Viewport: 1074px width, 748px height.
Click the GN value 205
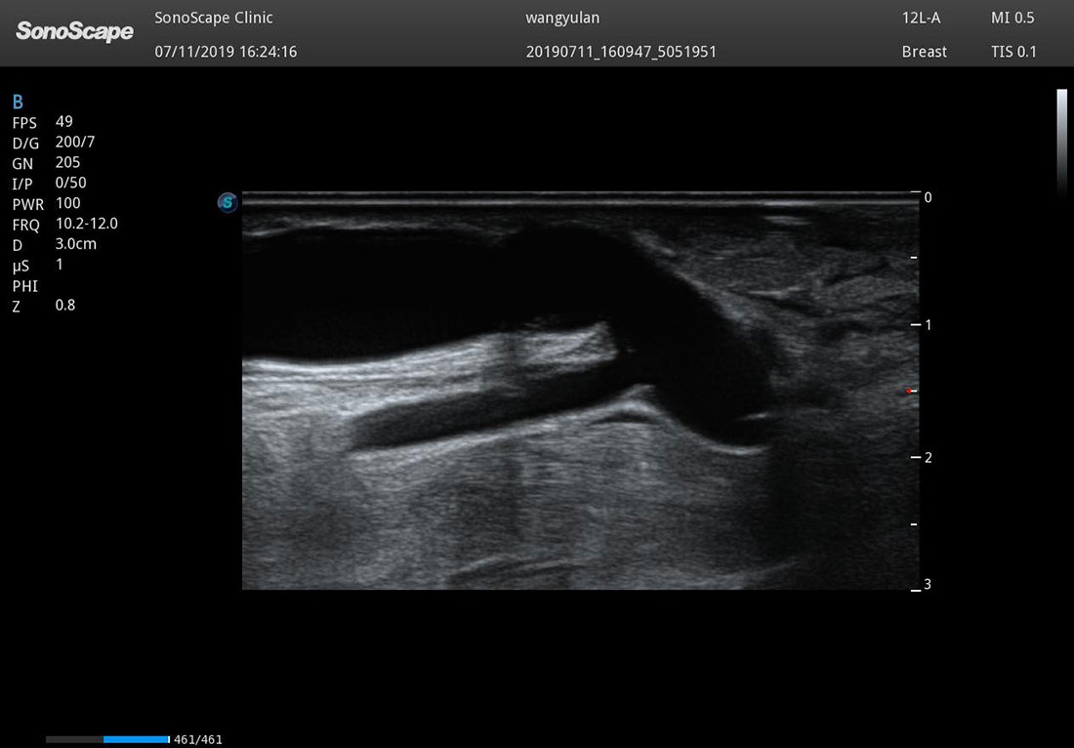coord(67,162)
